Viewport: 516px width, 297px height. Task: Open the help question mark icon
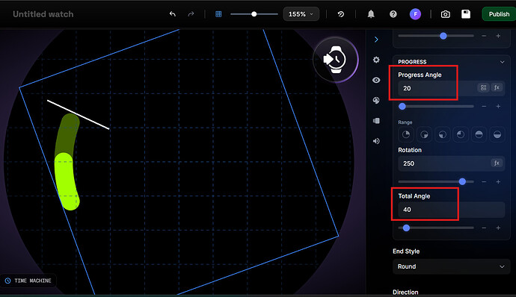[393, 14]
